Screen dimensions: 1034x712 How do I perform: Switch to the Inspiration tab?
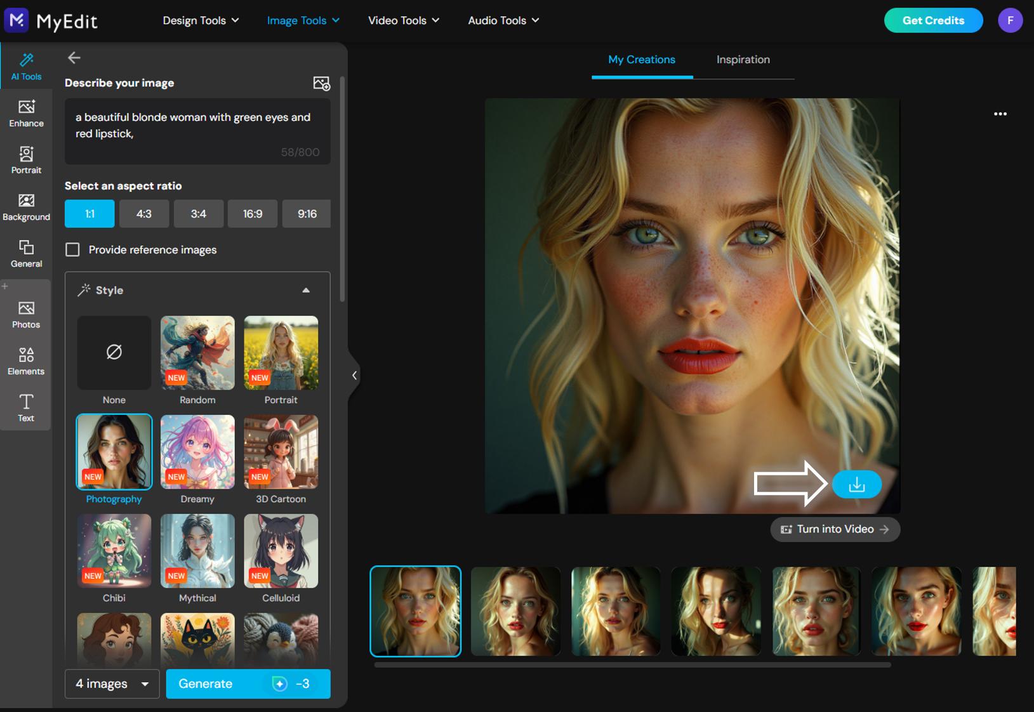[743, 60]
